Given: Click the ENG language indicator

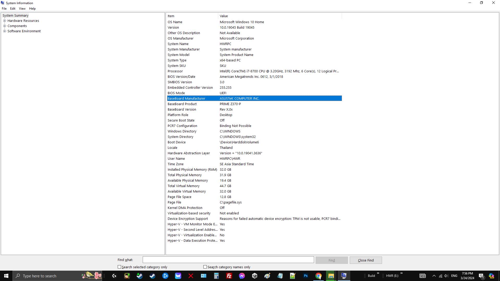Looking at the screenshot, I should tap(454, 276).
